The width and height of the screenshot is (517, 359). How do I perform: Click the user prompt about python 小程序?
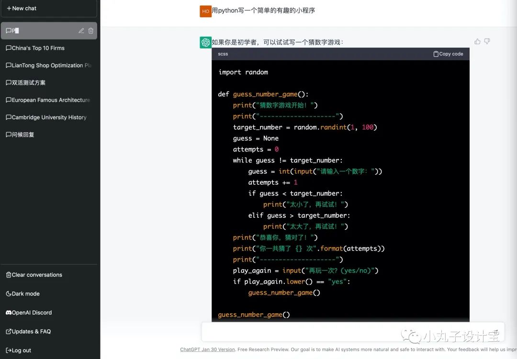[263, 11]
